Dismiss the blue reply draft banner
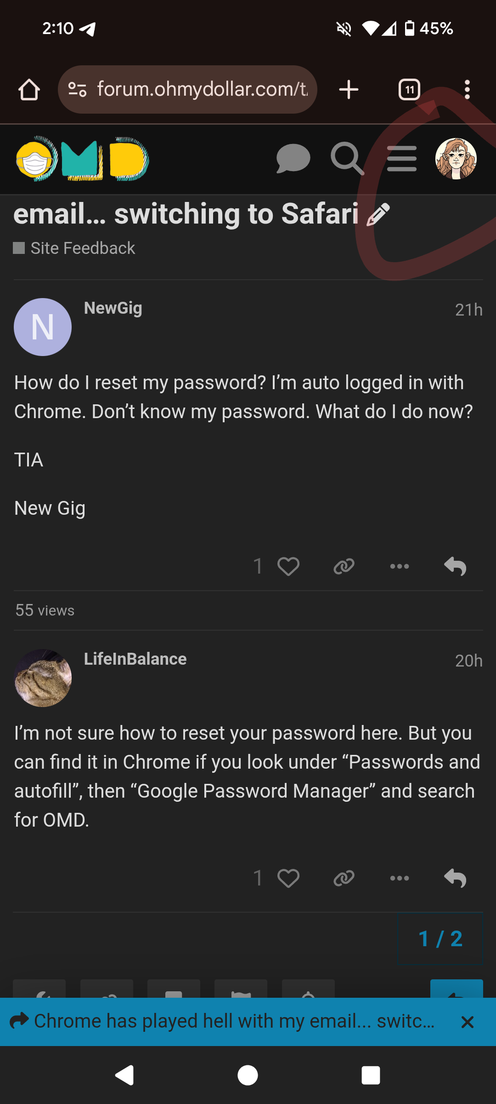Viewport: 496px width, 1104px height. click(x=467, y=1022)
